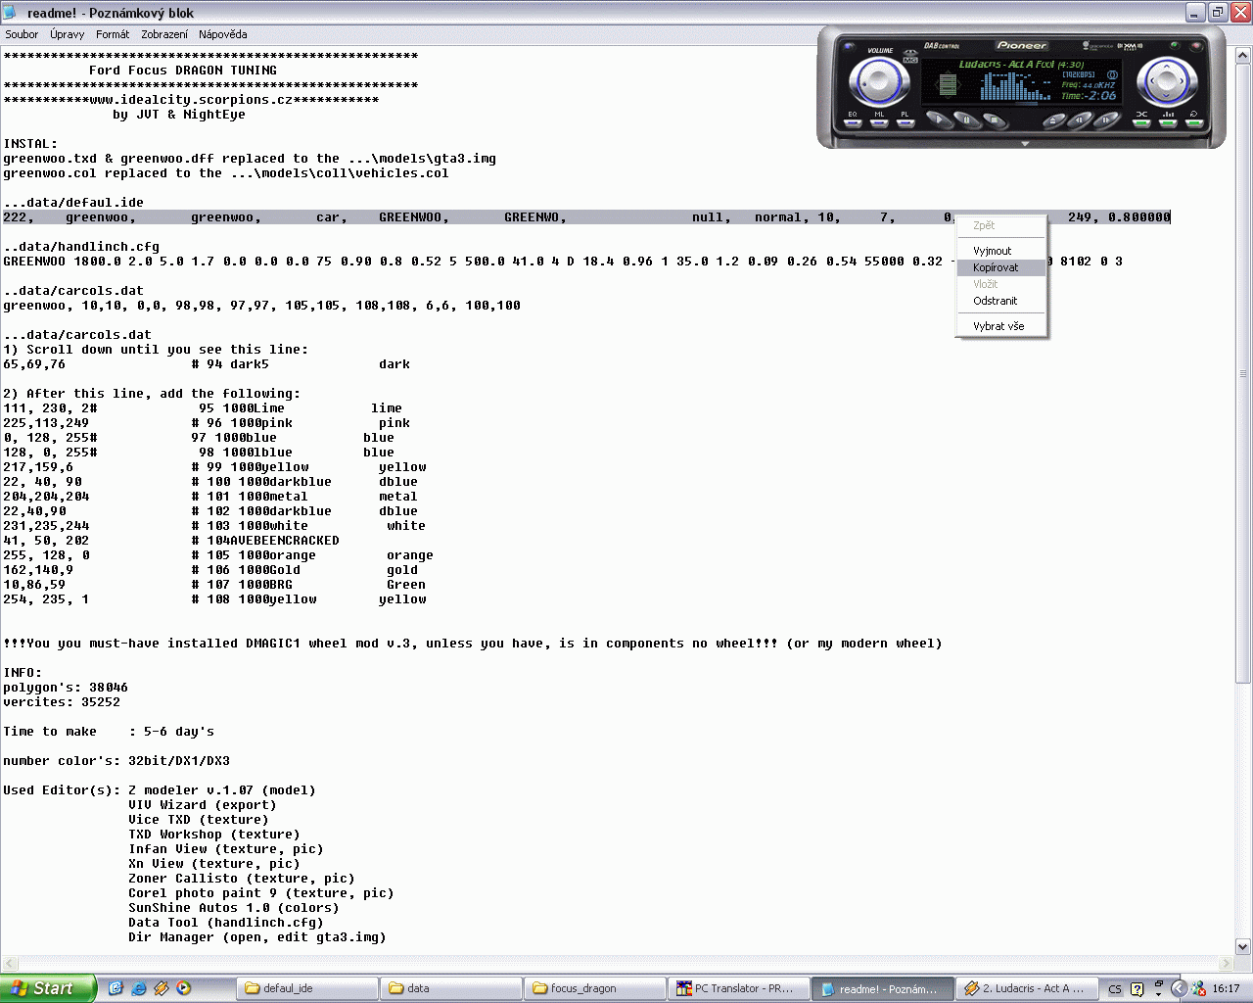Launch Internet Explorer from quick launch

point(139,988)
